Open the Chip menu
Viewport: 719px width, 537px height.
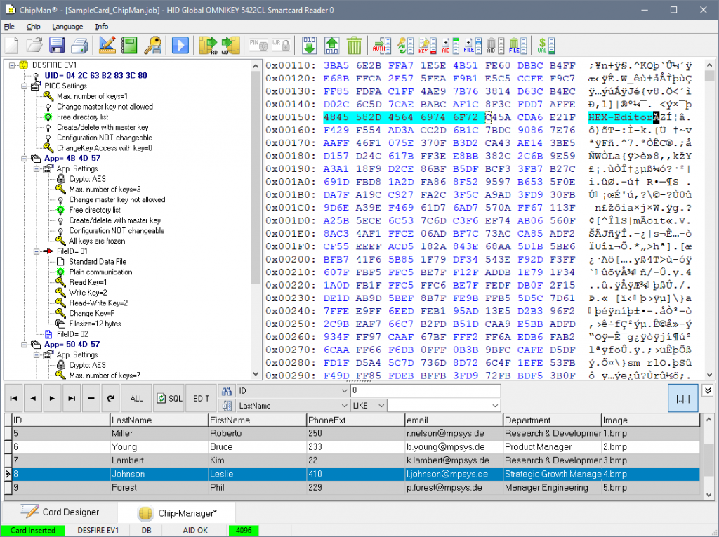[x=34, y=27]
